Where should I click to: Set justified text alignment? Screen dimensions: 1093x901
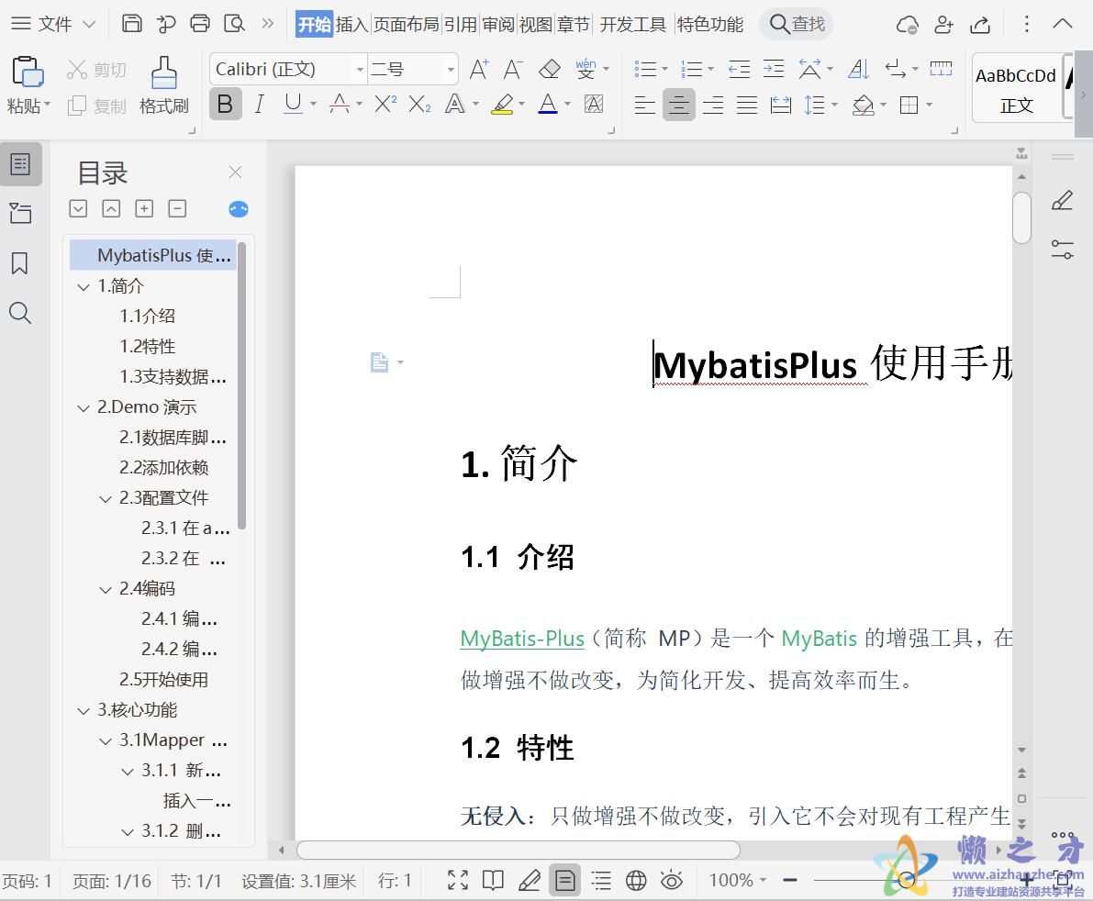(746, 106)
